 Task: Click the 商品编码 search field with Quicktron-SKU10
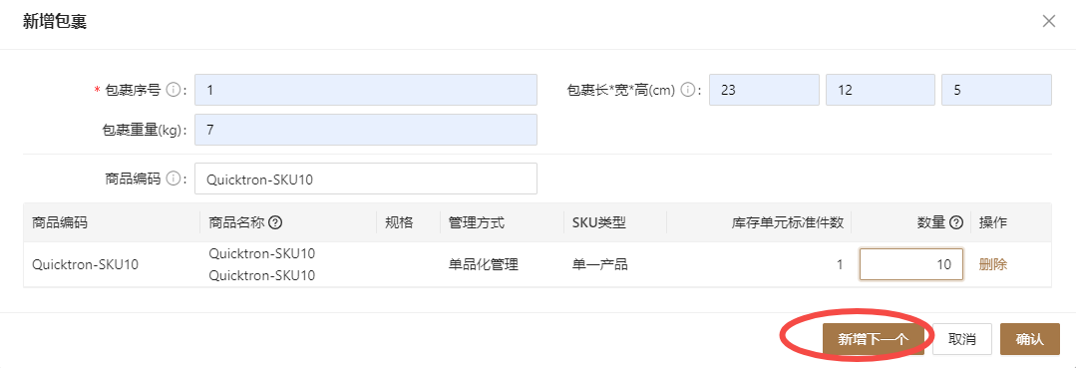coord(366,179)
